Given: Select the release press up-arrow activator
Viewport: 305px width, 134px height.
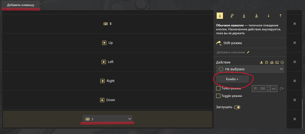Looking at the screenshot, I should (x=280, y=16).
